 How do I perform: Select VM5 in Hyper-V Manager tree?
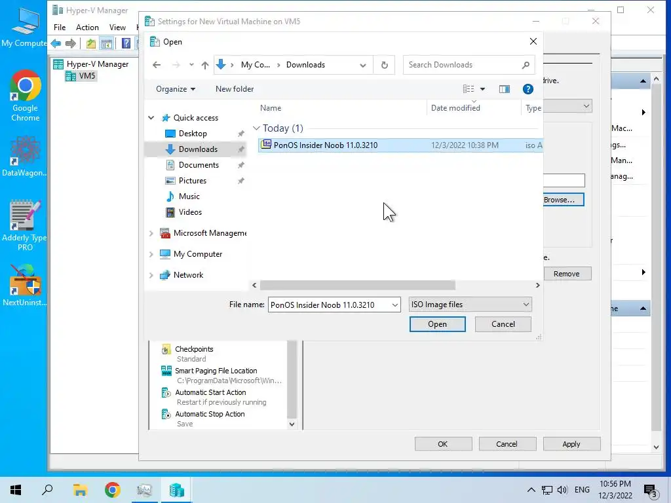click(81, 76)
